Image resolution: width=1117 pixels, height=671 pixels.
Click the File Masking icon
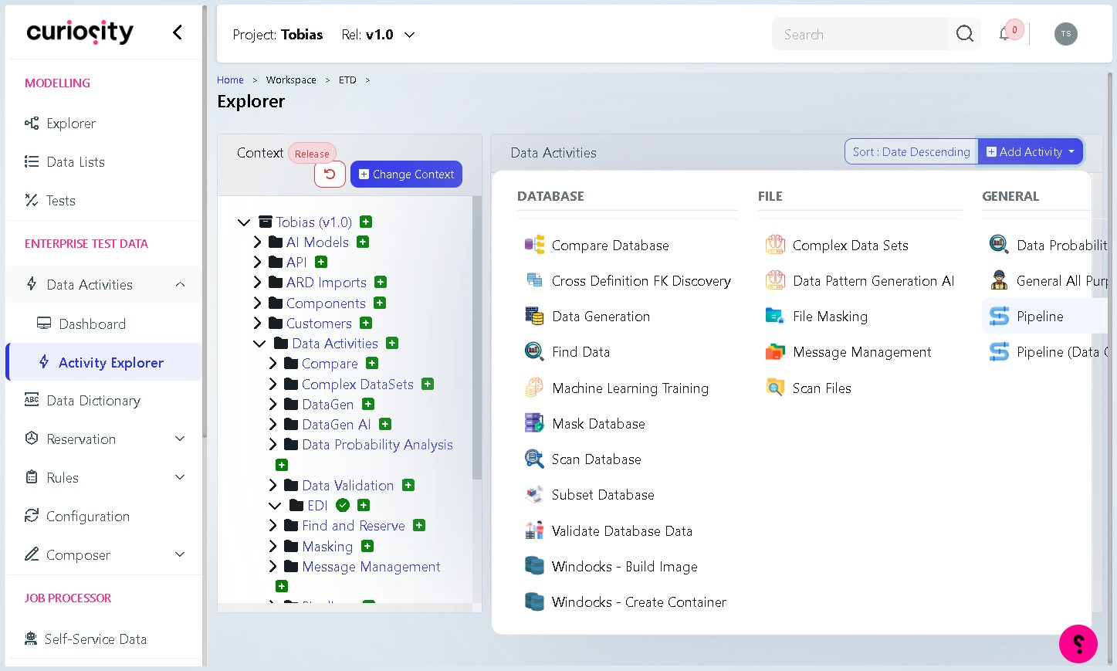[x=775, y=316]
